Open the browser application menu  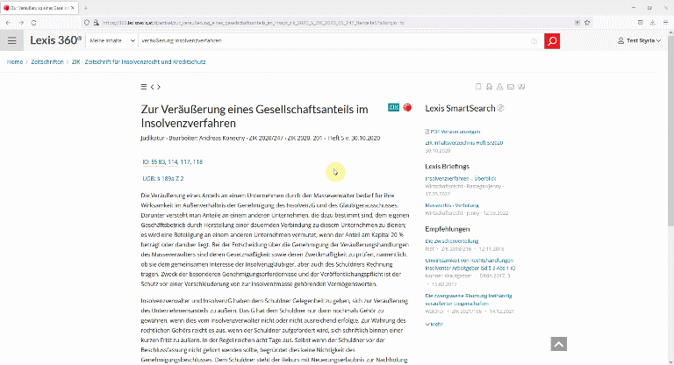pyautogui.click(x=665, y=22)
